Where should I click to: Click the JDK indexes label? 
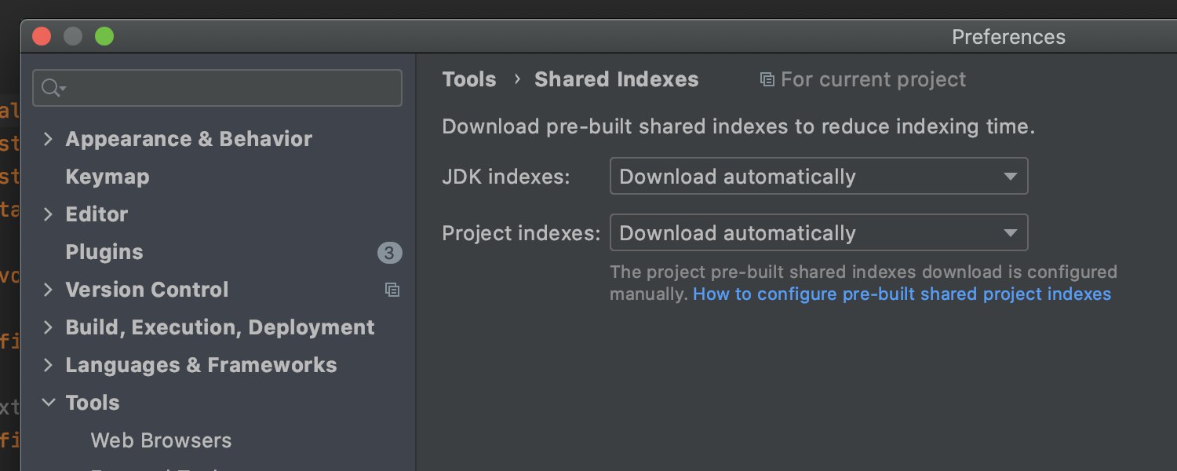pos(506,177)
